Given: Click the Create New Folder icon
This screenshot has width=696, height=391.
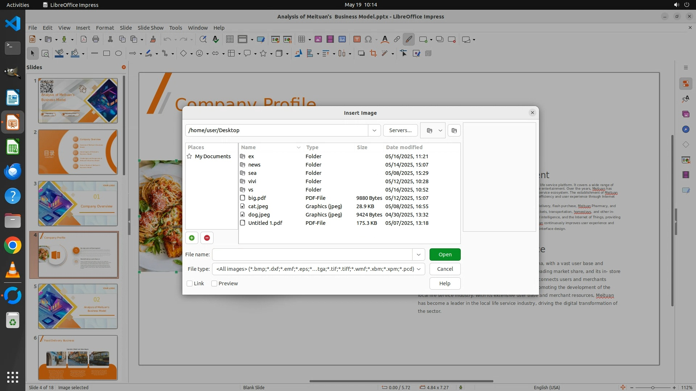Looking at the screenshot, I should click(454, 130).
